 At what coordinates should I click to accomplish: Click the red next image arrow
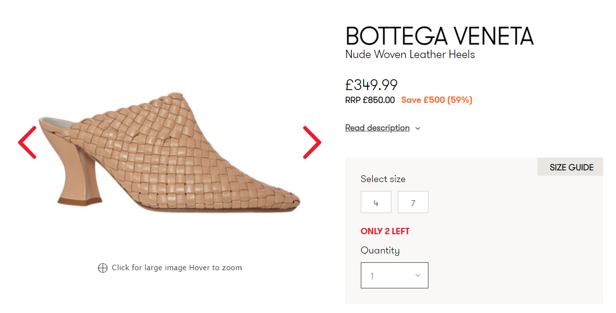point(312,143)
